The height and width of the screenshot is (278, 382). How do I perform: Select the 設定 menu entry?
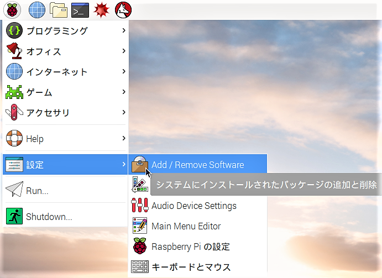click(x=65, y=165)
